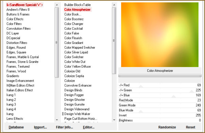Image resolution: width=205 pixels, height=133 pixels.
Task: Select Buttons & Frames category
Action: click(18, 14)
